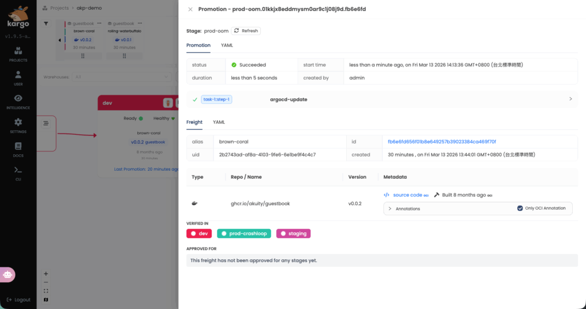Expand the argocd-update step chevron

[571, 99]
